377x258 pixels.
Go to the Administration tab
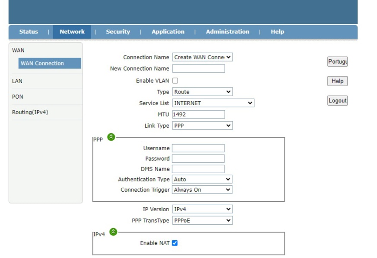227,32
